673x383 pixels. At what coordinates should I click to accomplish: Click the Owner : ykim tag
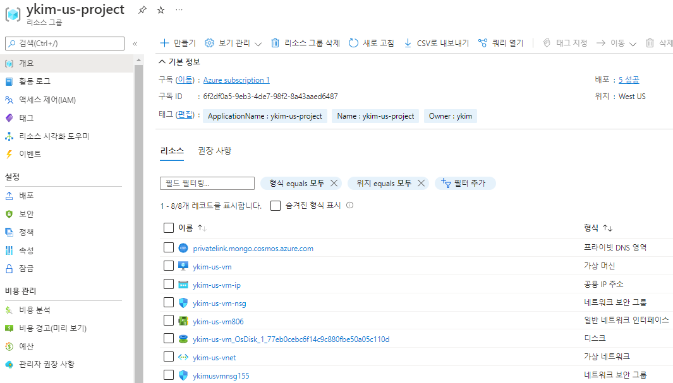click(x=451, y=116)
